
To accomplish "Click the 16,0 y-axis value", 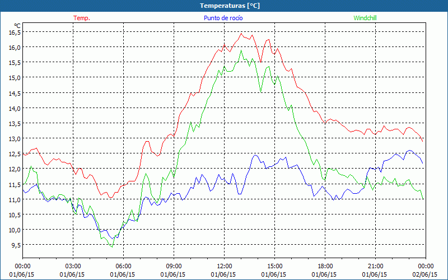I will (15, 48).
